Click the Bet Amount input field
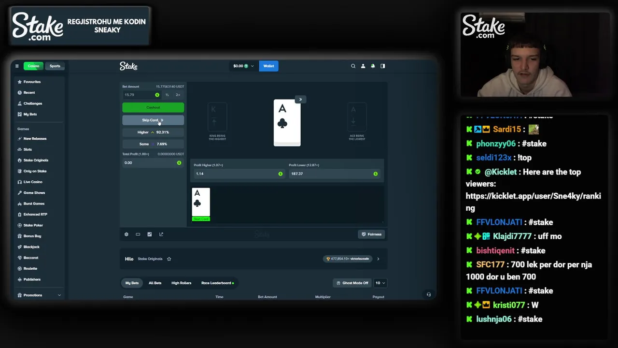Image resolution: width=618 pixels, height=348 pixels. coord(142,95)
